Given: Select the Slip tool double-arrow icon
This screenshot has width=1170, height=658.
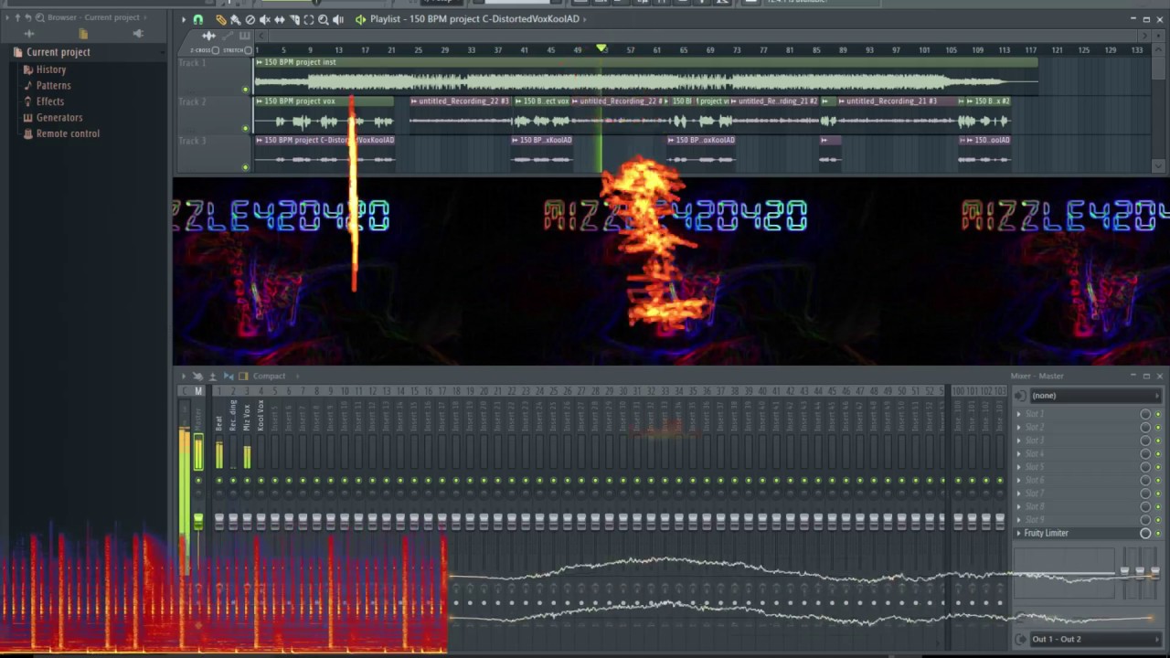Looking at the screenshot, I should (x=279, y=19).
